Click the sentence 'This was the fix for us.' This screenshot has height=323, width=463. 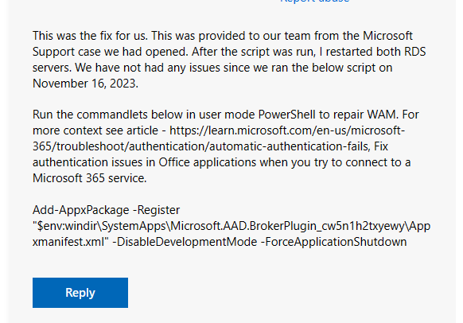(x=90, y=36)
